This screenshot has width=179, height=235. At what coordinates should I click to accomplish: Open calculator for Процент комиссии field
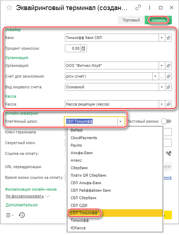coord(83,48)
